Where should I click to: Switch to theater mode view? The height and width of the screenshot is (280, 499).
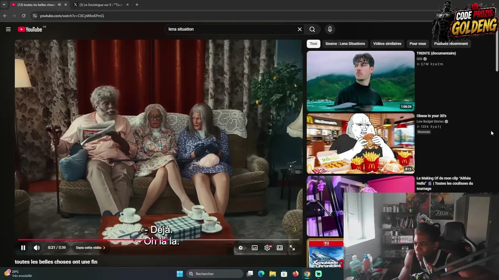click(280, 248)
